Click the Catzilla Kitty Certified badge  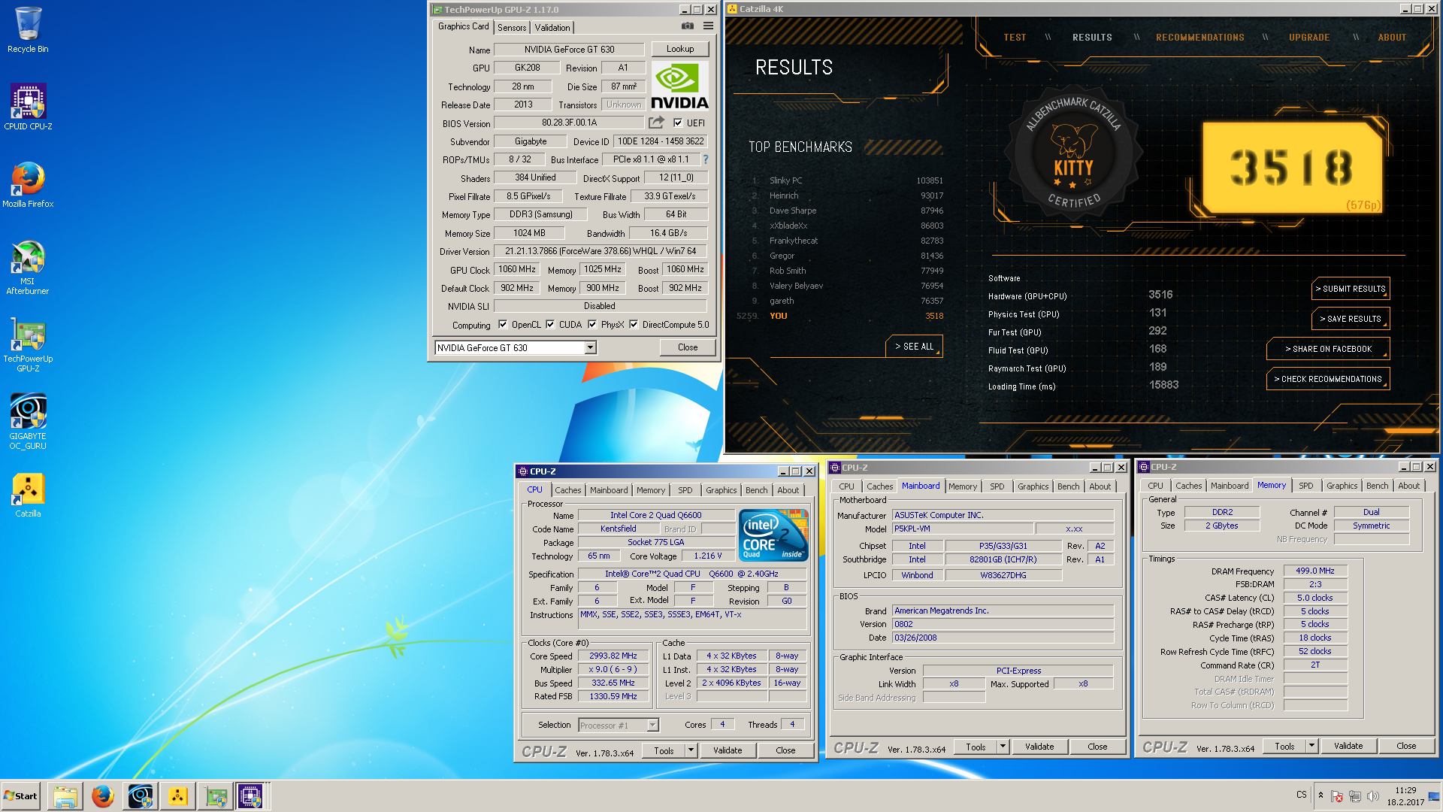tap(1073, 154)
